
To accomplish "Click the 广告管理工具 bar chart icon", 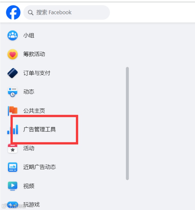I will (13, 129).
